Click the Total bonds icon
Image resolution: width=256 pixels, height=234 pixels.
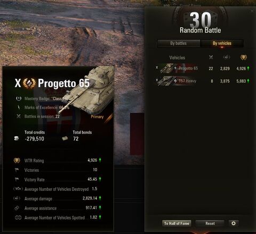(x=65, y=138)
